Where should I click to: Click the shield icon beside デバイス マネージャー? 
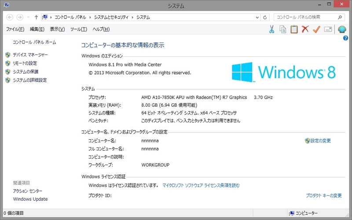click(8, 55)
